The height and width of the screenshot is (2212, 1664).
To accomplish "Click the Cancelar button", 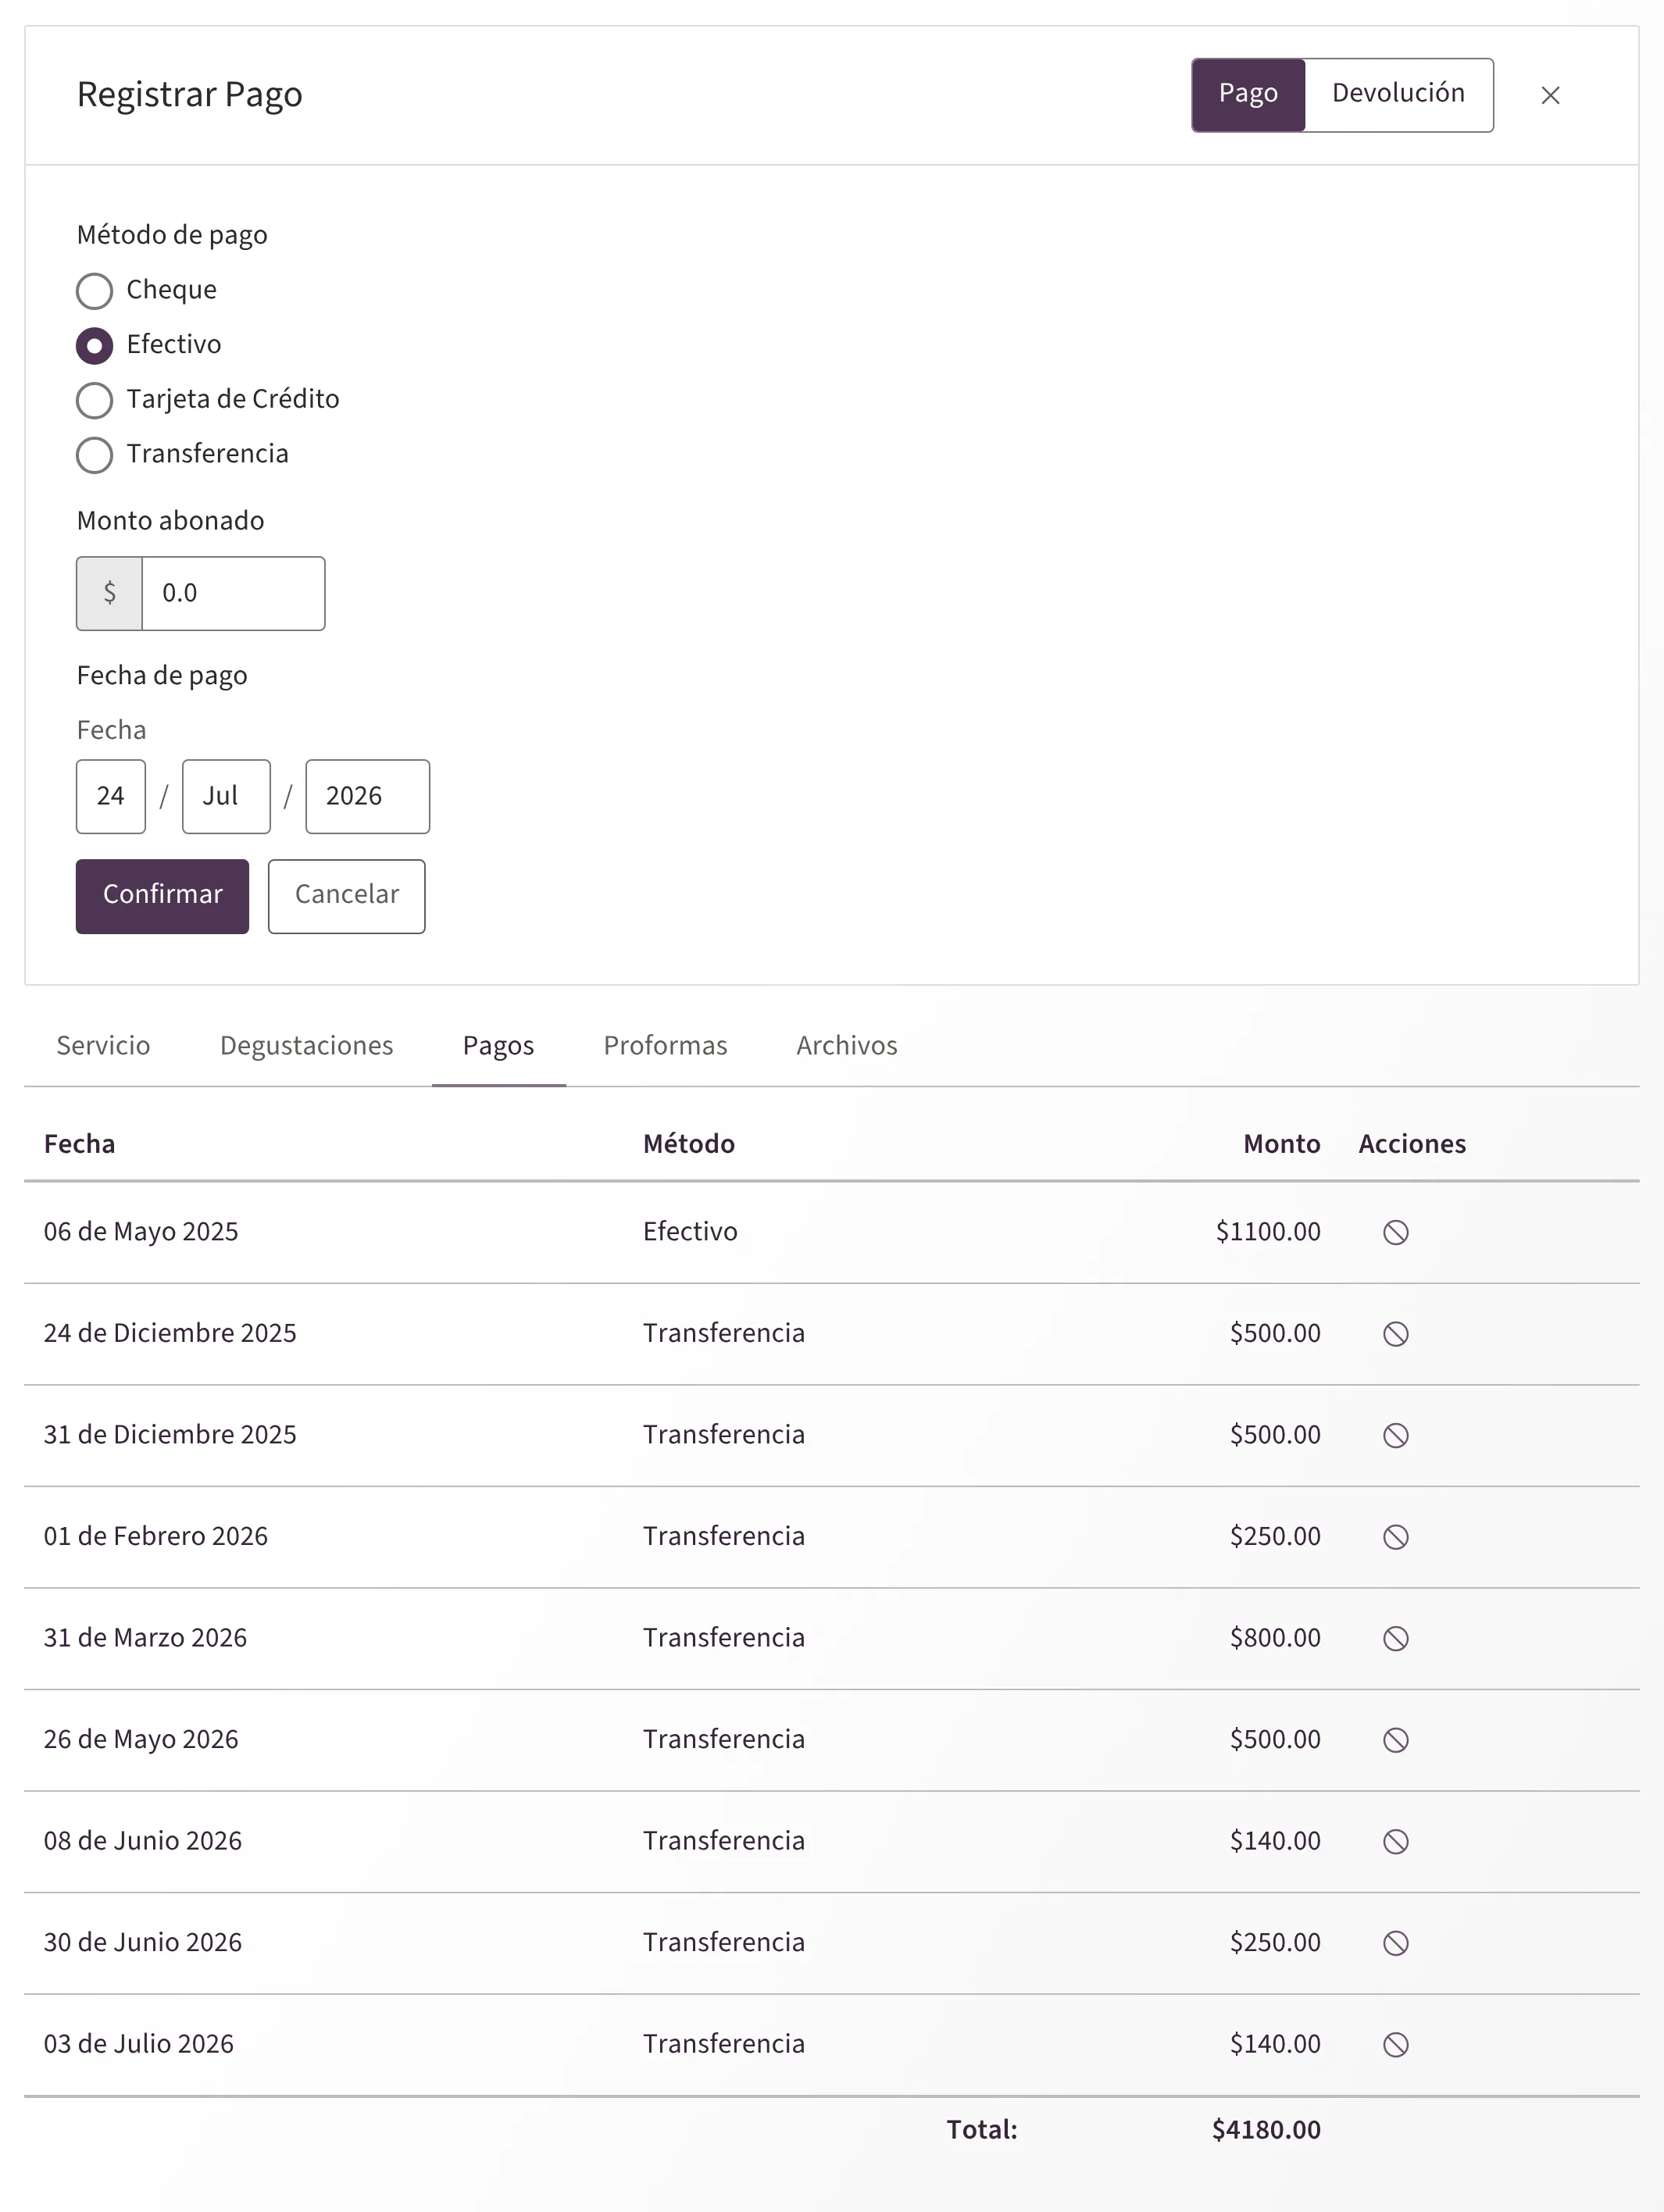I will 346,896.
